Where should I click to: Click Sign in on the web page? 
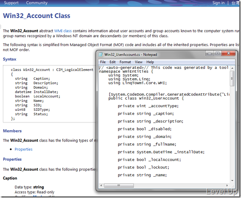(x=219, y=3)
